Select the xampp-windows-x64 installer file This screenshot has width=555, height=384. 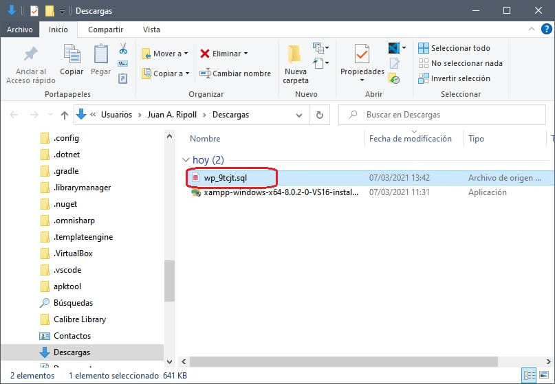coord(274,192)
